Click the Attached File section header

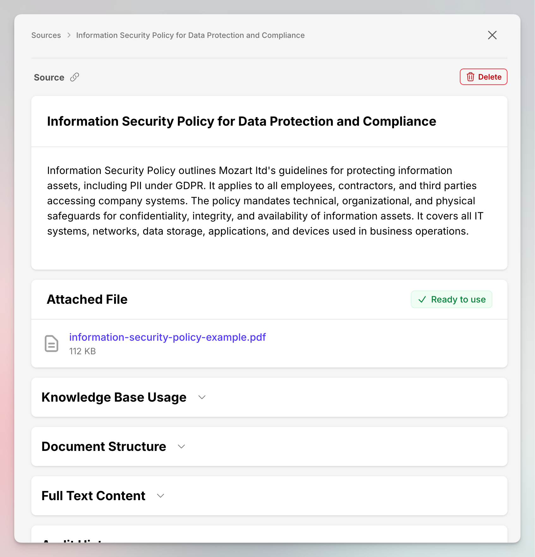point(87,299)
